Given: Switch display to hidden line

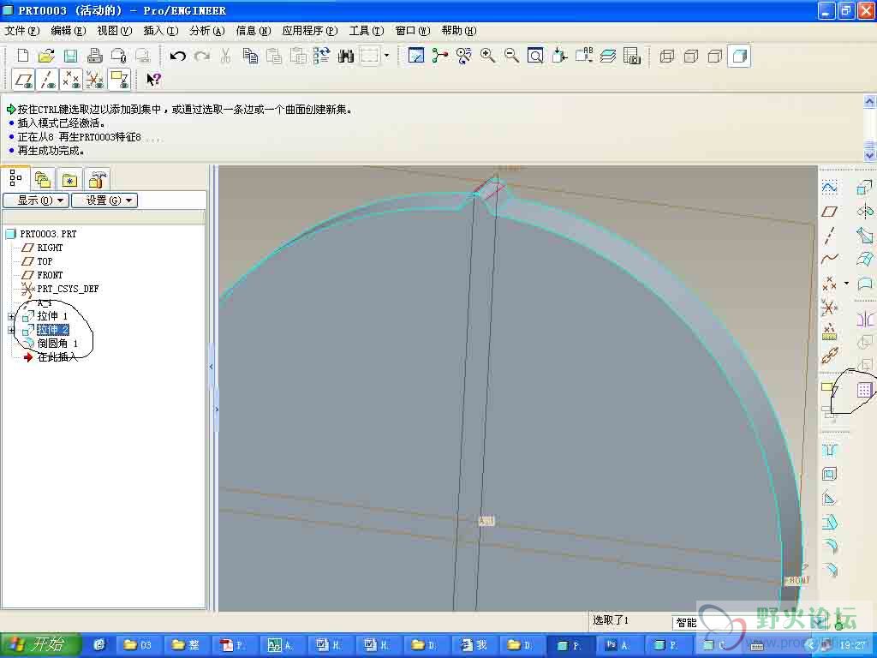Looking at the screenshot, I should 691,56.
